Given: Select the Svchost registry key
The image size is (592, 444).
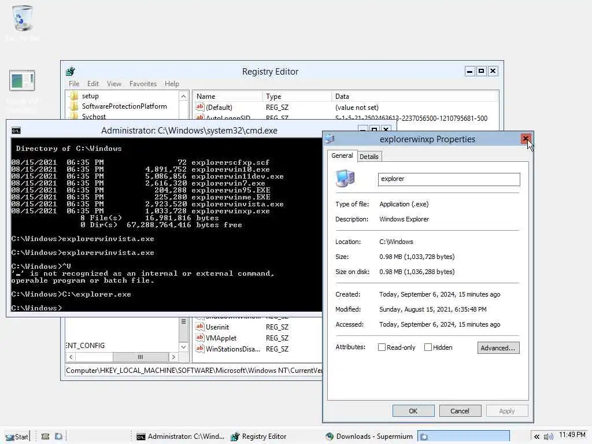Looking at the screenshot, I should coord(94,117).
